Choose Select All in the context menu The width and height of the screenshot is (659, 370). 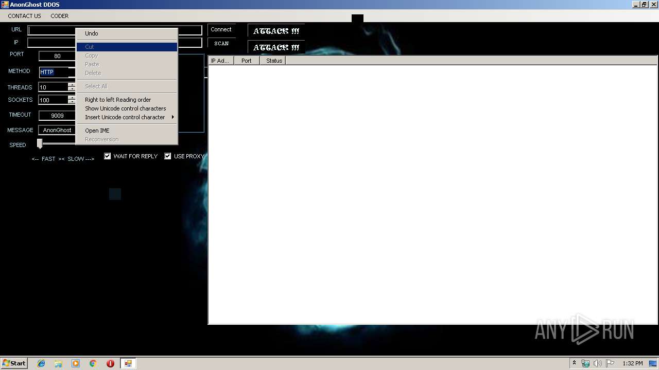click(x=127, y=86)
